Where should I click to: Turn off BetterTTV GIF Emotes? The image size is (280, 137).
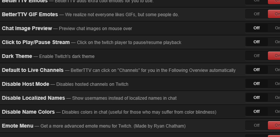257,14
